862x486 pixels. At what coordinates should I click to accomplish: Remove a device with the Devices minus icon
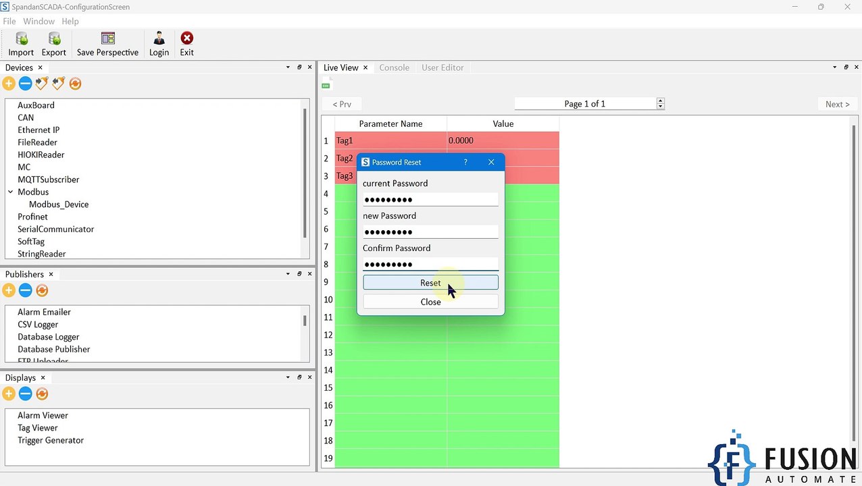[25, 84]
